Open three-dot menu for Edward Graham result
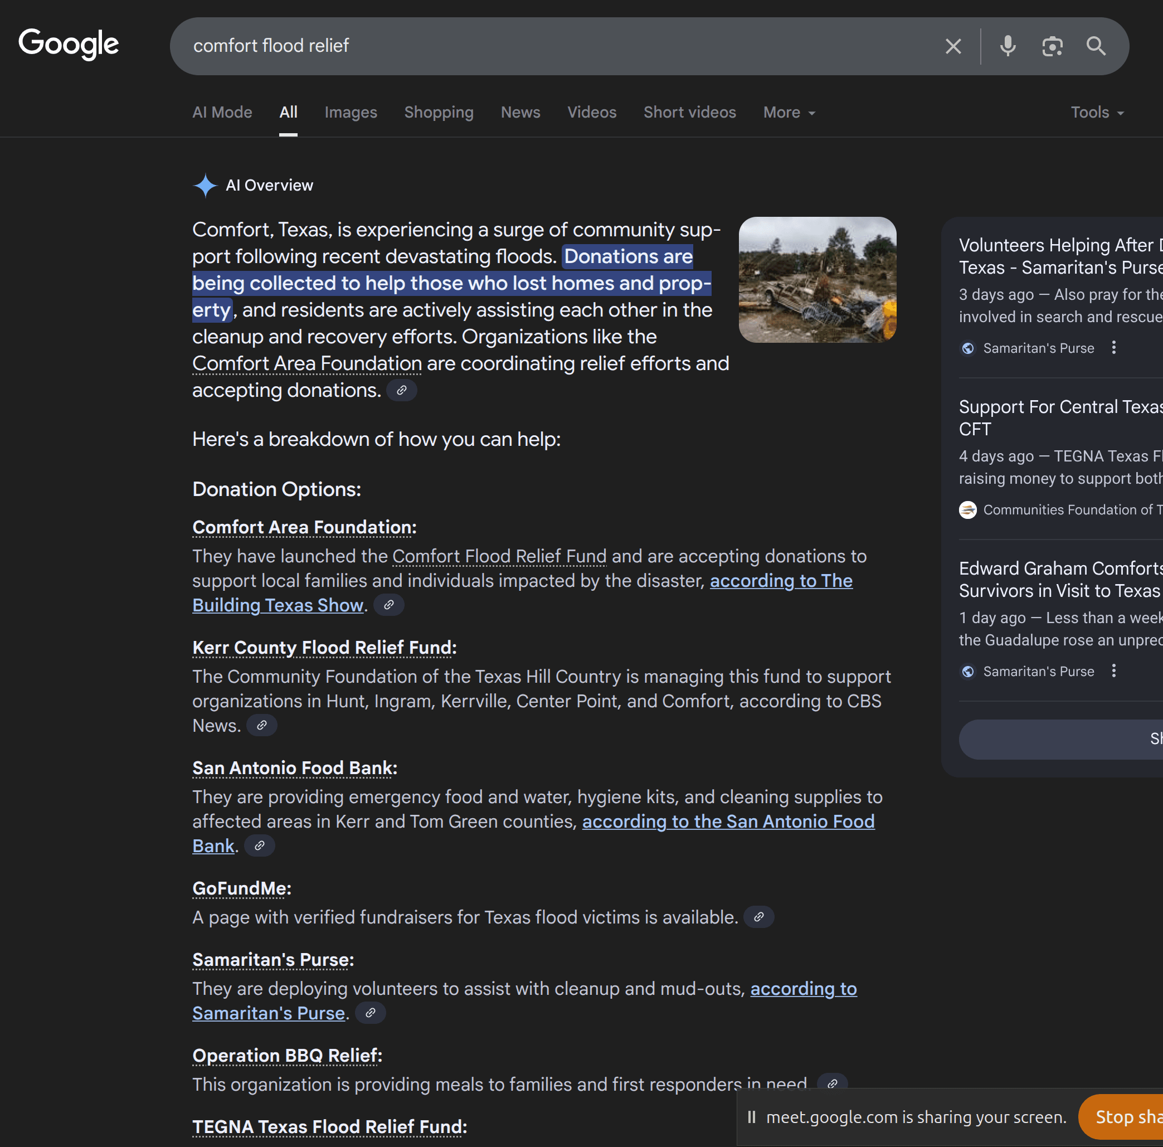The width and height of the screenshot is (1163, 1147). click(x=1113, y=672)
